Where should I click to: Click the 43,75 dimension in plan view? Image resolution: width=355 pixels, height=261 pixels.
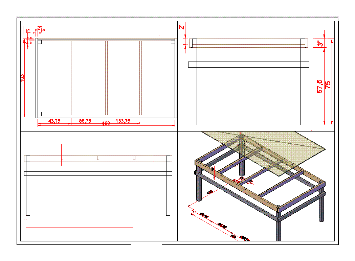[x=54, y=121]
